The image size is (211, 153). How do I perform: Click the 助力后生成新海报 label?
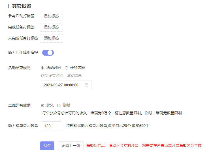23,53
